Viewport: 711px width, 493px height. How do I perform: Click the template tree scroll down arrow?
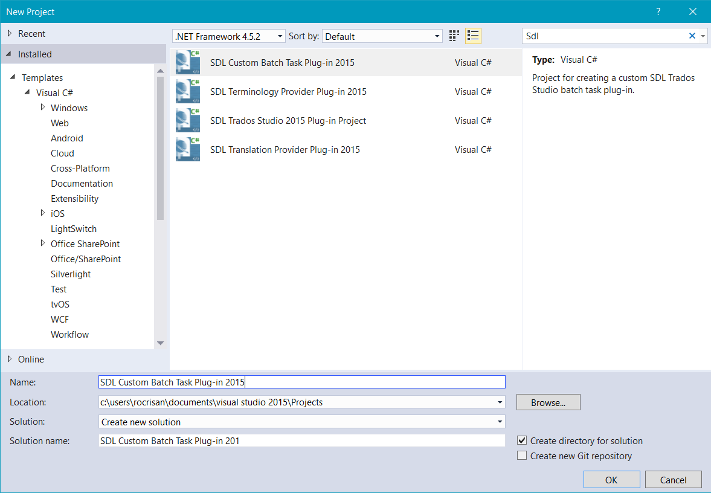160,343
